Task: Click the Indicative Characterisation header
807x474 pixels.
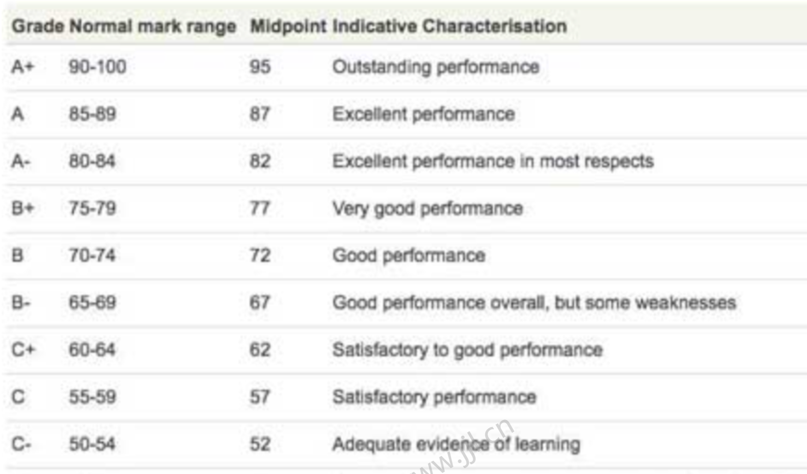Action: pyautogui.click(x=449, y=26)
